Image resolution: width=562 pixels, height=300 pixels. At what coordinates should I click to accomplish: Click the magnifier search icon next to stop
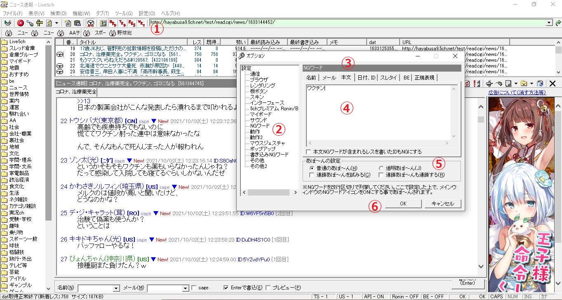[30, 23]
